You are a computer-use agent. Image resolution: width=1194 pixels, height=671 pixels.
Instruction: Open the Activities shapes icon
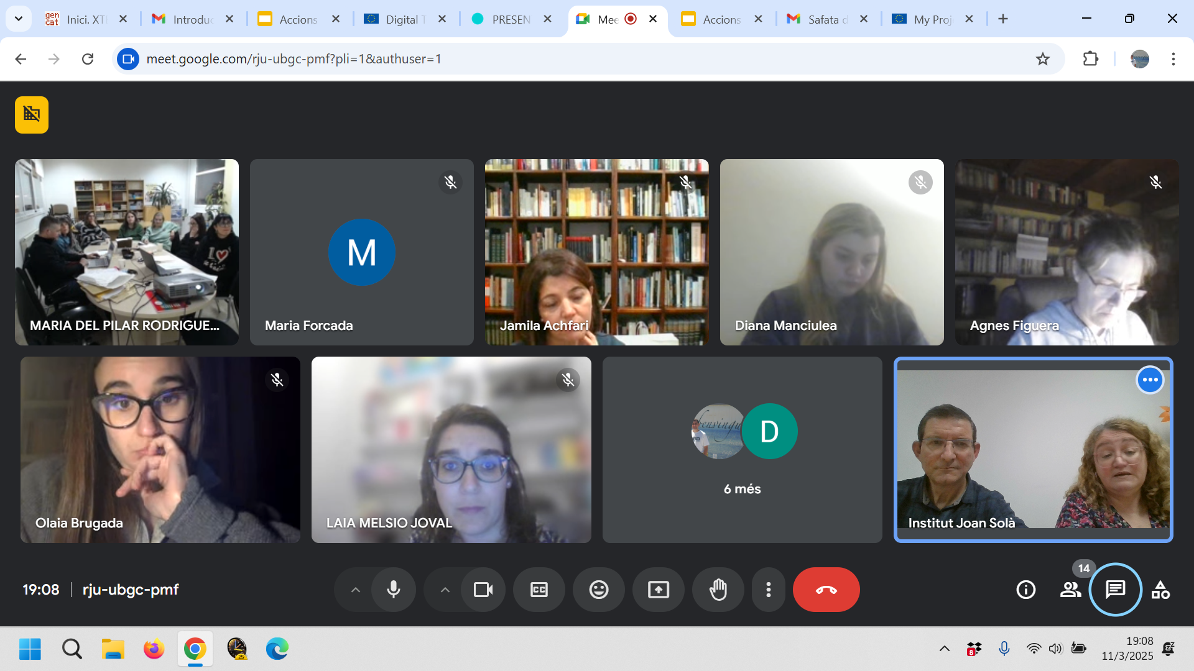point(1160,590)
